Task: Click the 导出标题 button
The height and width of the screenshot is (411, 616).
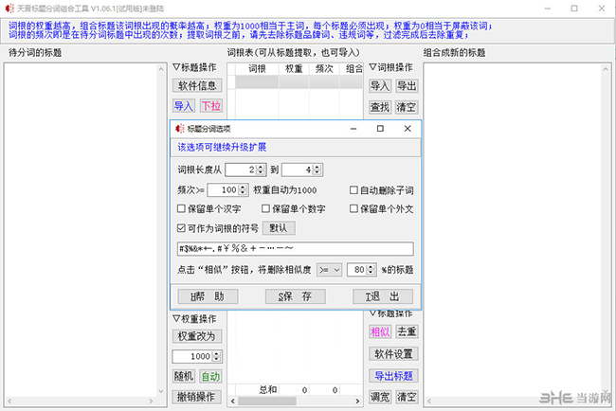Action: (392, 376)
